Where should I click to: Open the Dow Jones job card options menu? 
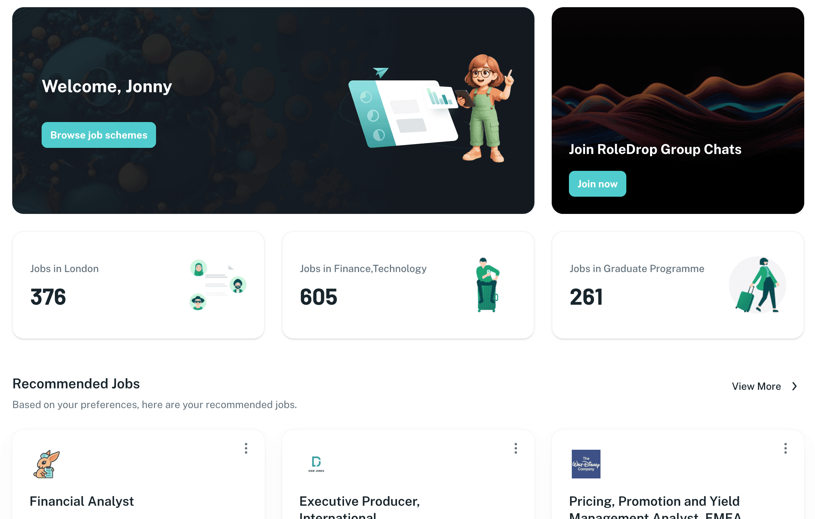coord(516,448)
